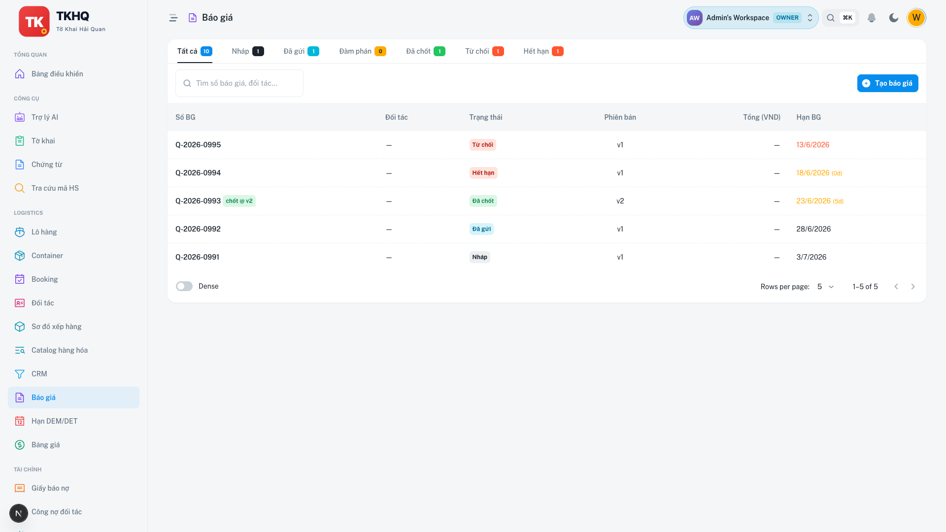Focus the quote search input field

pyautogui.click(x=239, y=83)
